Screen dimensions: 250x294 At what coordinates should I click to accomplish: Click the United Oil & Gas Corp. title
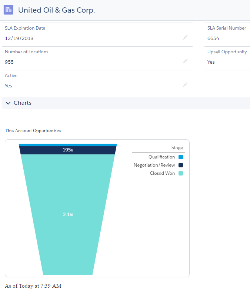(56, 10)
